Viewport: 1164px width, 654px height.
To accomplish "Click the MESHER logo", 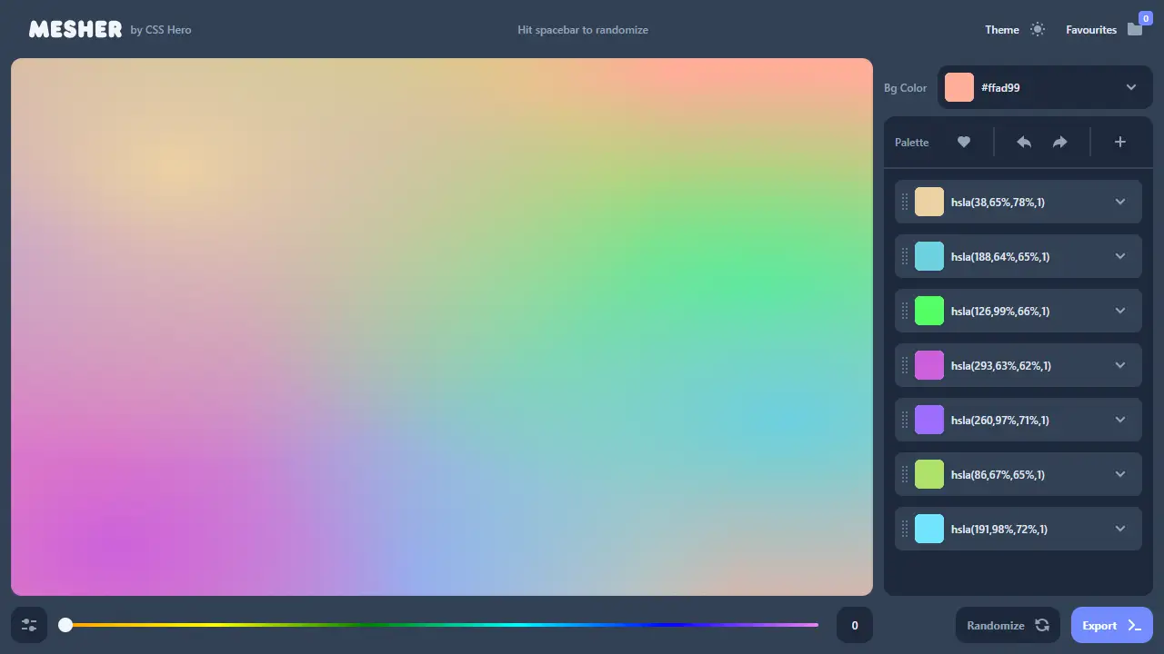I will pos(75,28).
